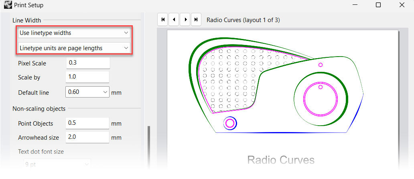
Task: Click the Scale by input field
Action: 87,77
